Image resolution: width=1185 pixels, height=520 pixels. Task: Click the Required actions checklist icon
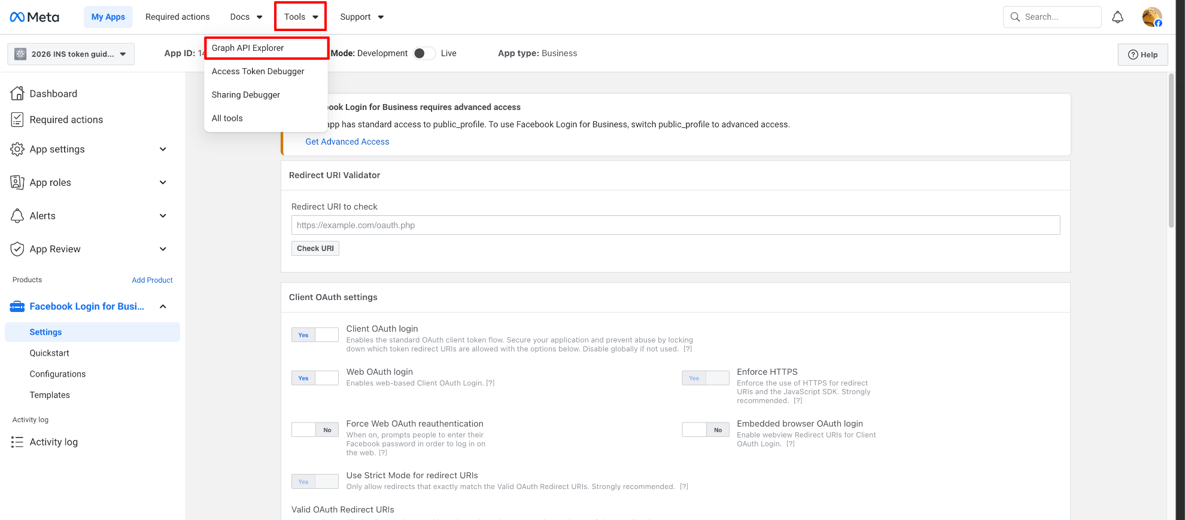17,120
